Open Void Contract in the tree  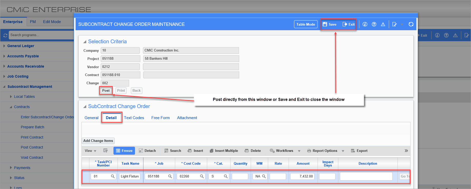[x=32, y=157]
